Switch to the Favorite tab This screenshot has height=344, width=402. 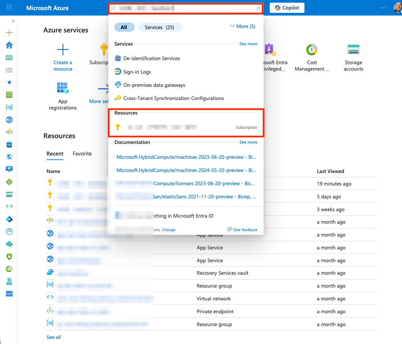coord(82,154)
